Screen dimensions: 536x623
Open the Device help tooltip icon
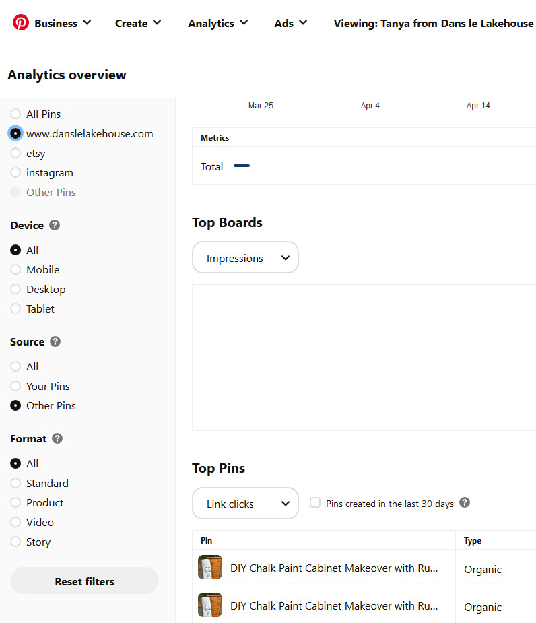[x=56, y=225]
